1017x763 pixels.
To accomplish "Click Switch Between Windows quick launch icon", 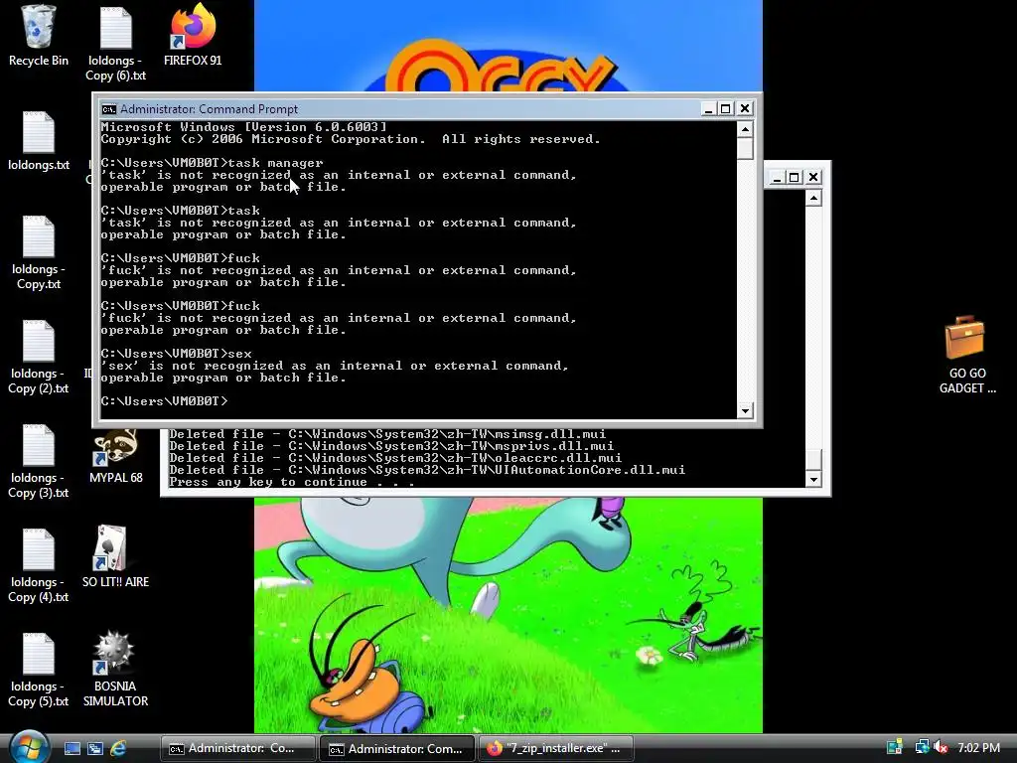I will (x=94, y=748).
